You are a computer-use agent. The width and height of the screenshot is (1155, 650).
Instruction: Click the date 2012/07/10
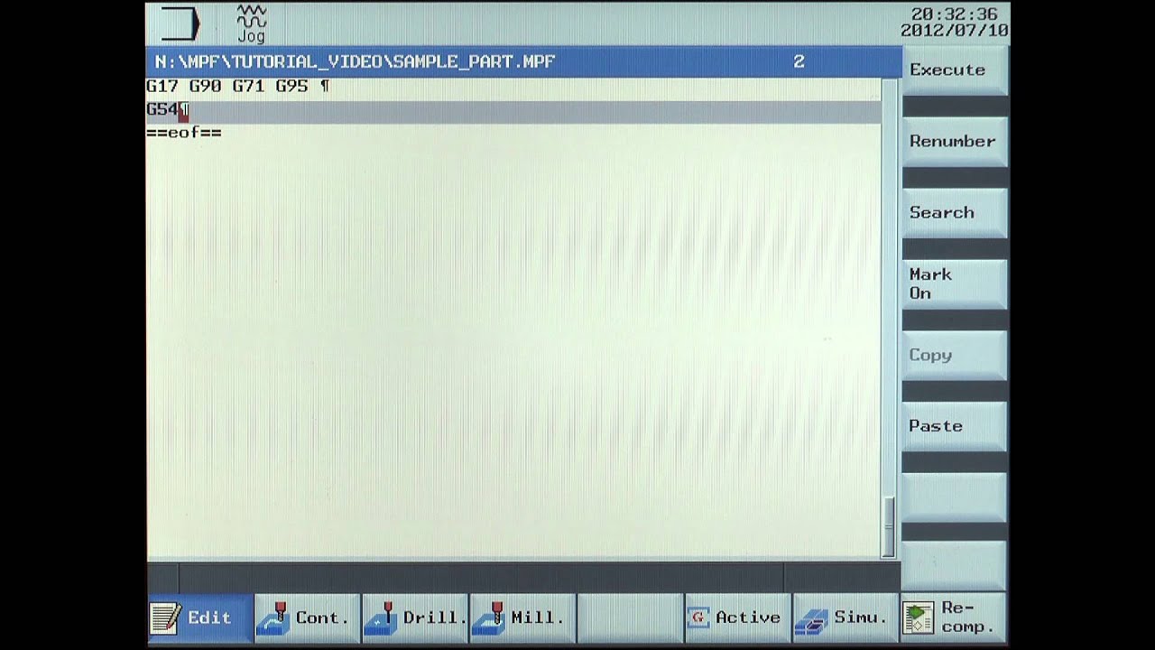tap(954, 31)
